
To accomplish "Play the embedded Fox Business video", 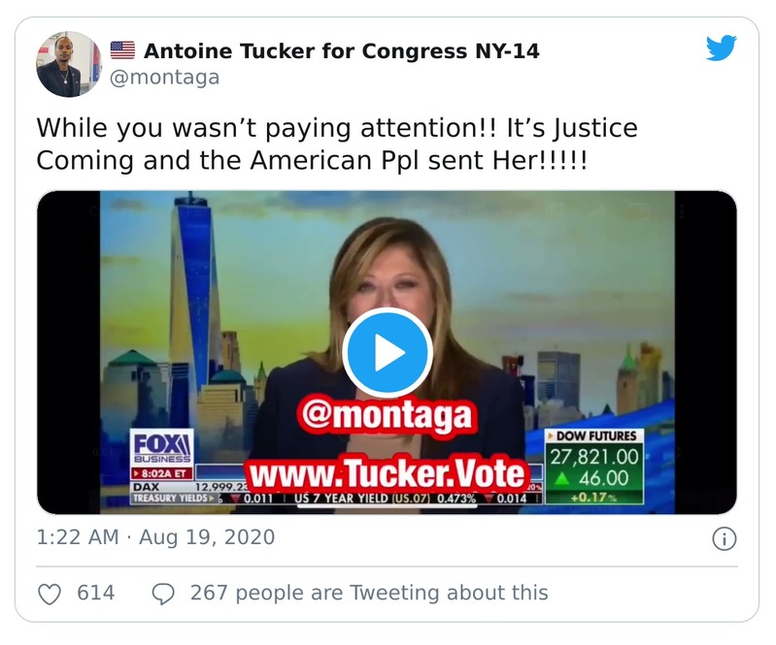I will pos(388,353).
